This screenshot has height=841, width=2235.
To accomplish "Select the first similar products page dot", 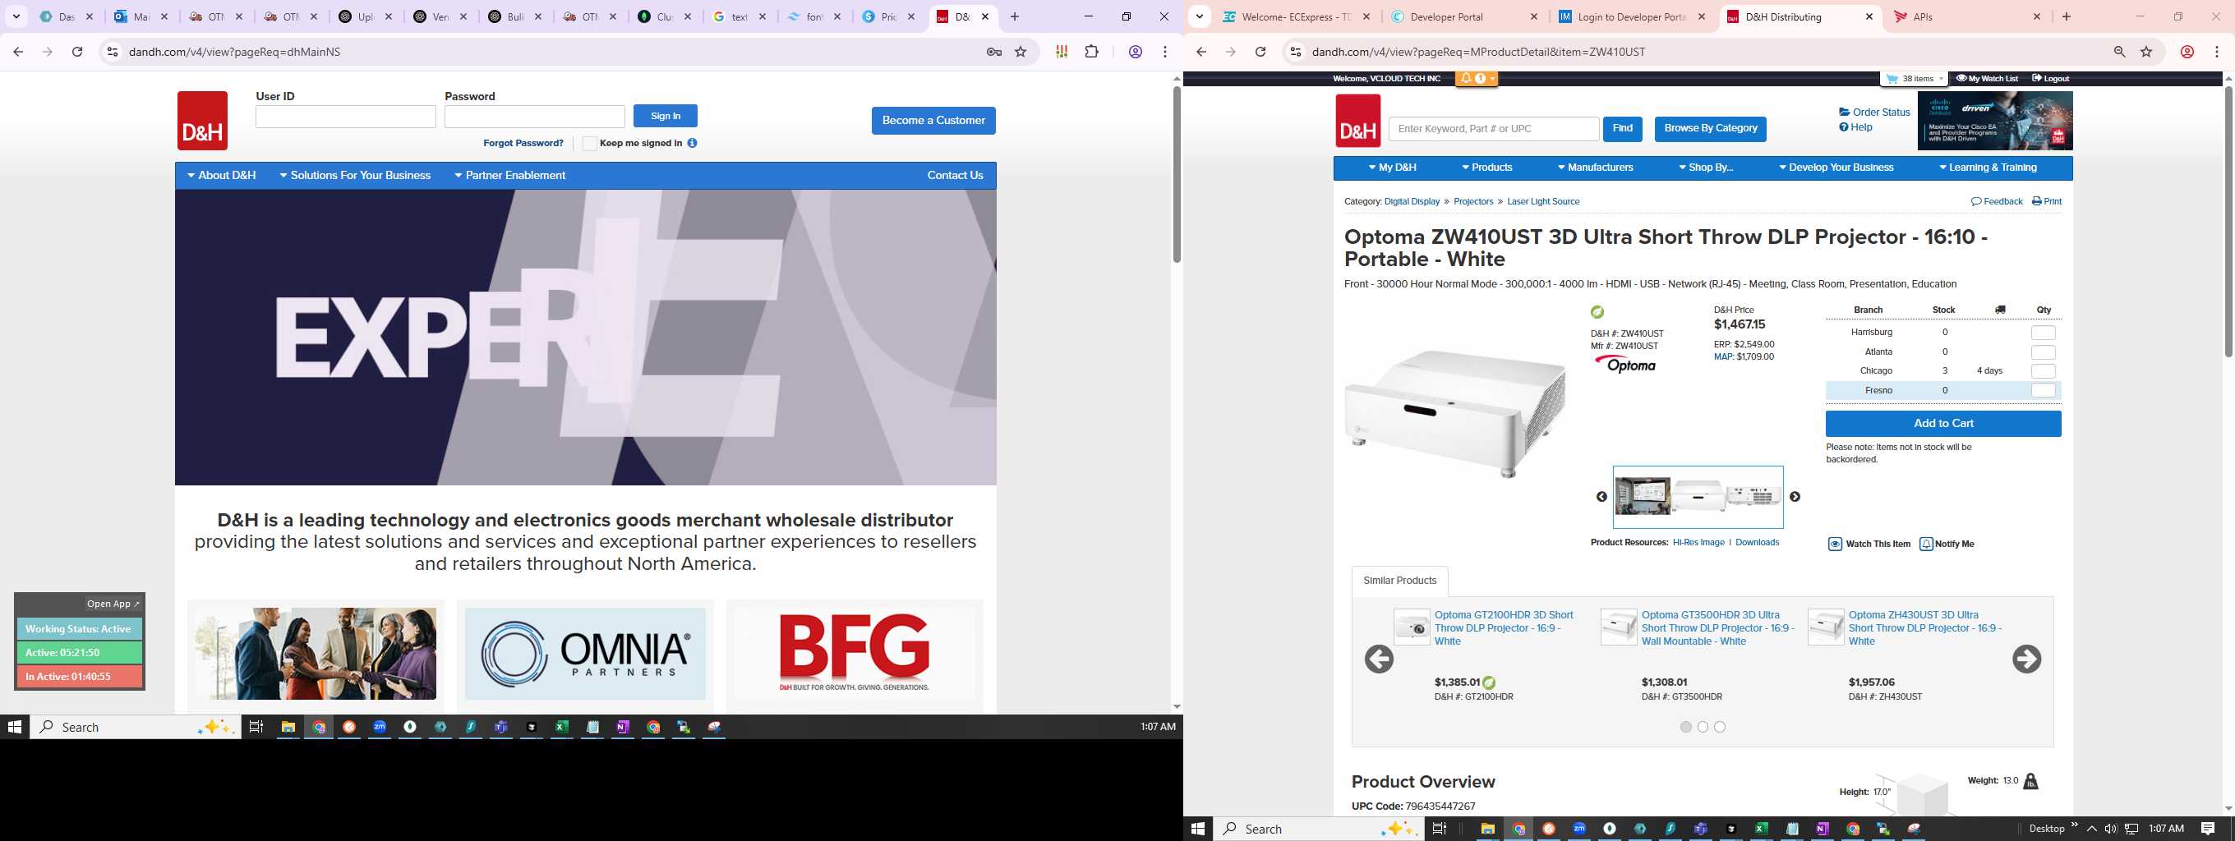I will tap(1686, 728).
